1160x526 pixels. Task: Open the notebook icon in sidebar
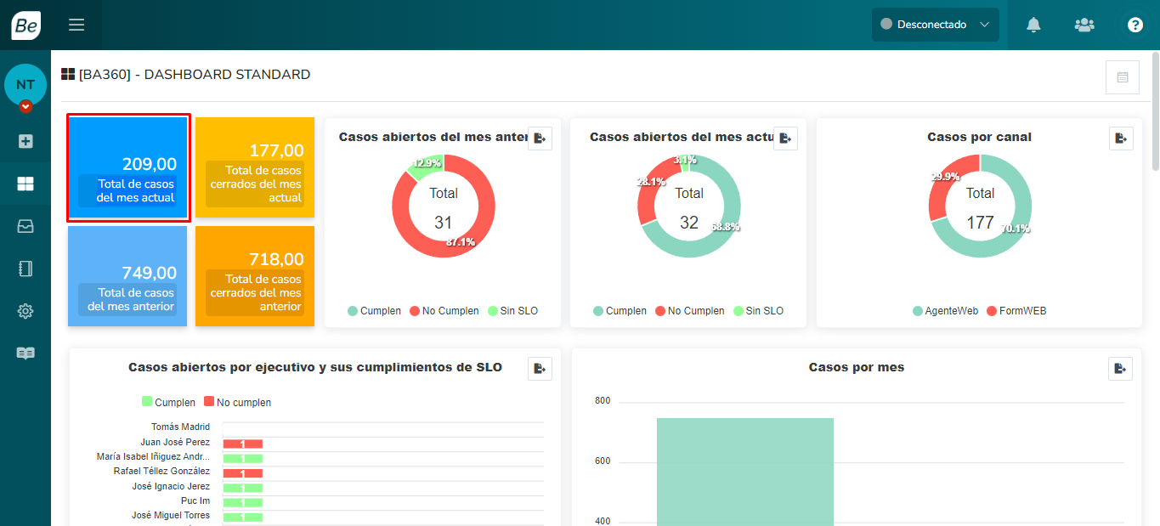coord(25,269)
